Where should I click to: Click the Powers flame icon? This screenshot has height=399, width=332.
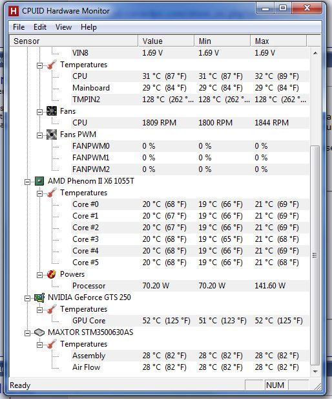52,274
